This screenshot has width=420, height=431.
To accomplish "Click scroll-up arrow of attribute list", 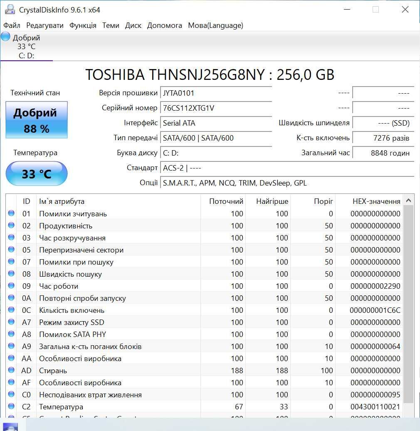I will 408,201.
